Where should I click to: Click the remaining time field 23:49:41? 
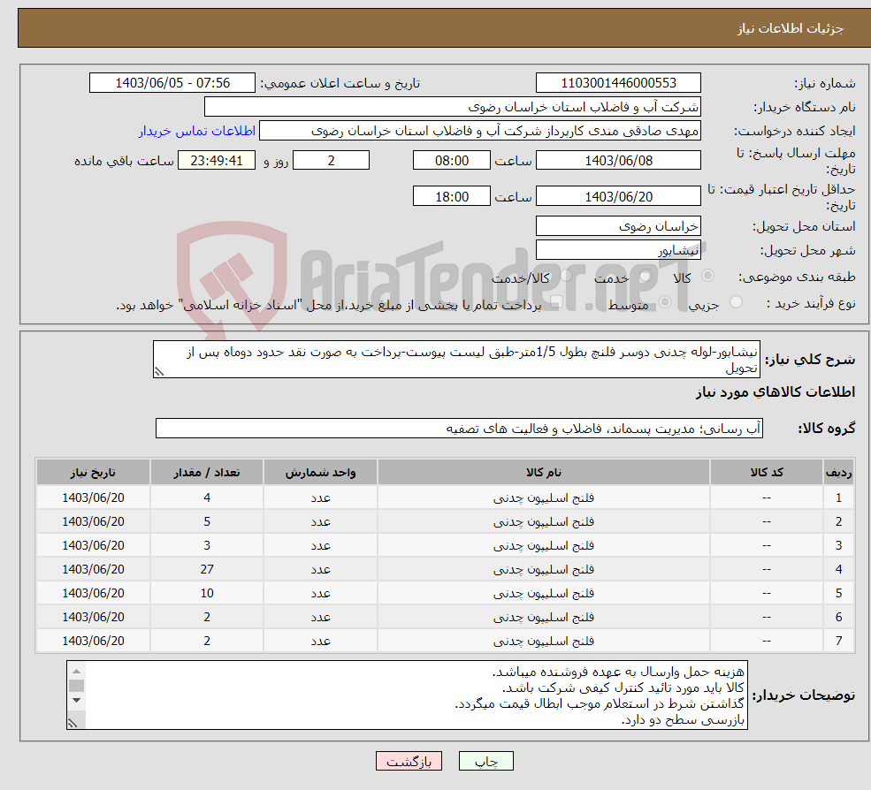[217, 161]
